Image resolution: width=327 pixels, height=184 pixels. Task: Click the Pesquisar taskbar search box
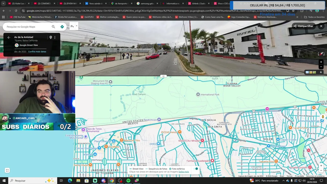(x=33, y=181)
